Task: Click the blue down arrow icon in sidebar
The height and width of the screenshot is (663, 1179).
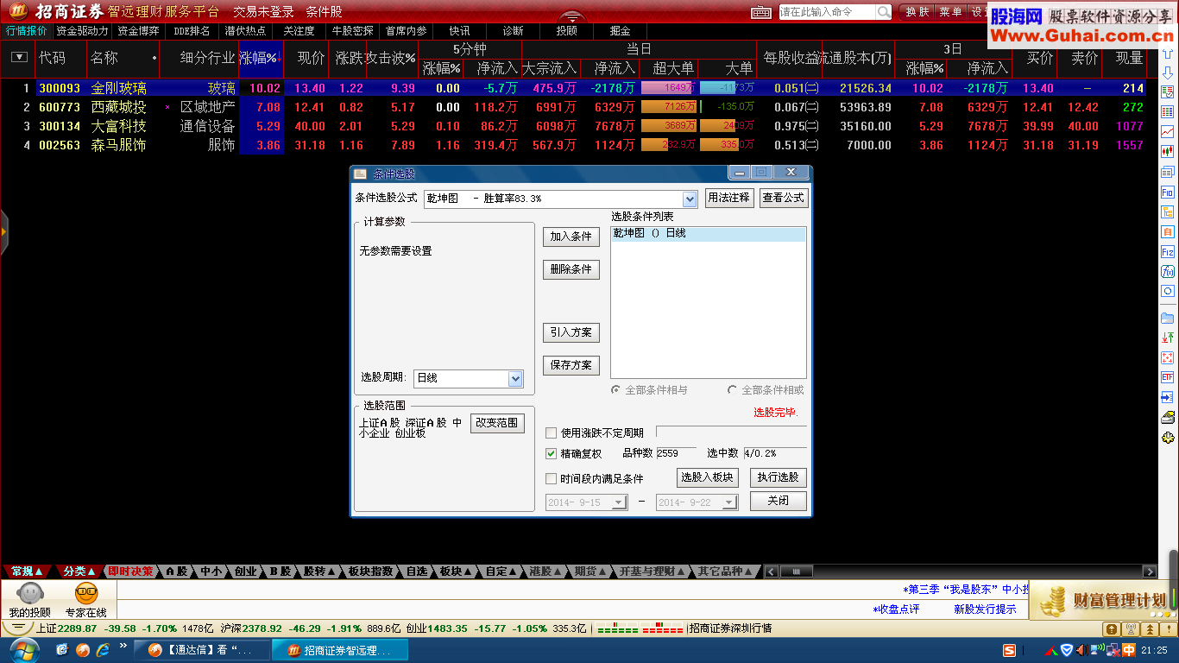Action: (1168, 73)
